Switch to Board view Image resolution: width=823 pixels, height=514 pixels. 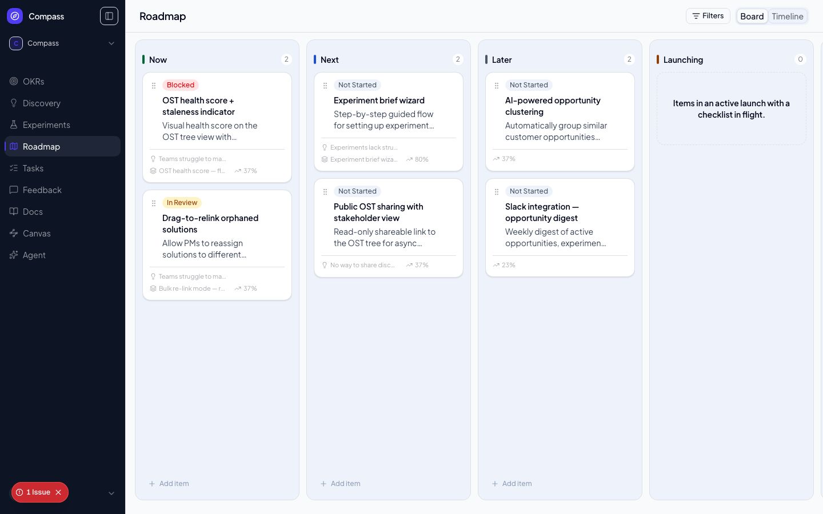(x=752, y=17)
